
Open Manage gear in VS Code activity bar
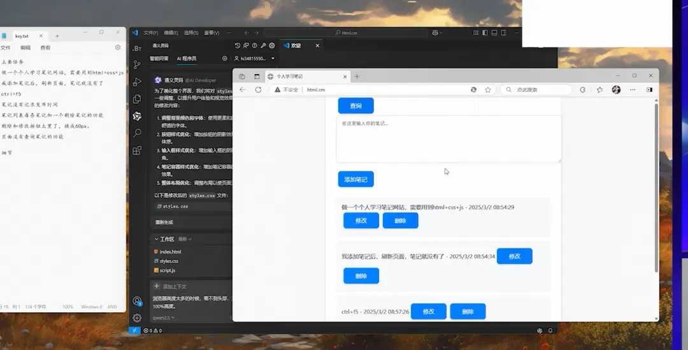pyautogui.click(x=137, y=317)
